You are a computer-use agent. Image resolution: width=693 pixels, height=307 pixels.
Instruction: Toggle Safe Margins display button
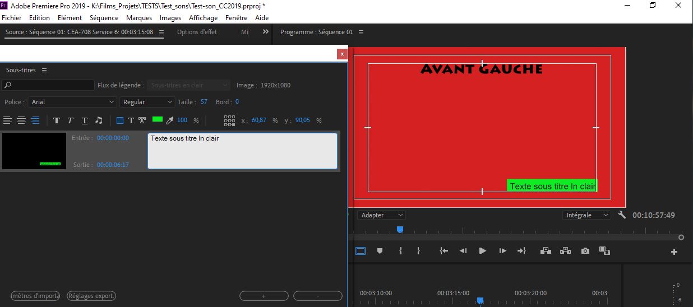pos(361,251)
